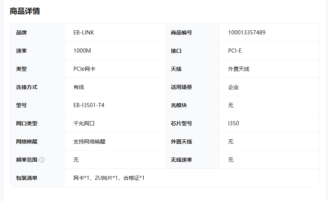Click the 频率范围 label
Viewport: 328px width, 201px height.
click(27, 160)
